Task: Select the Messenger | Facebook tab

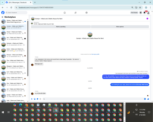Action: 18,2
